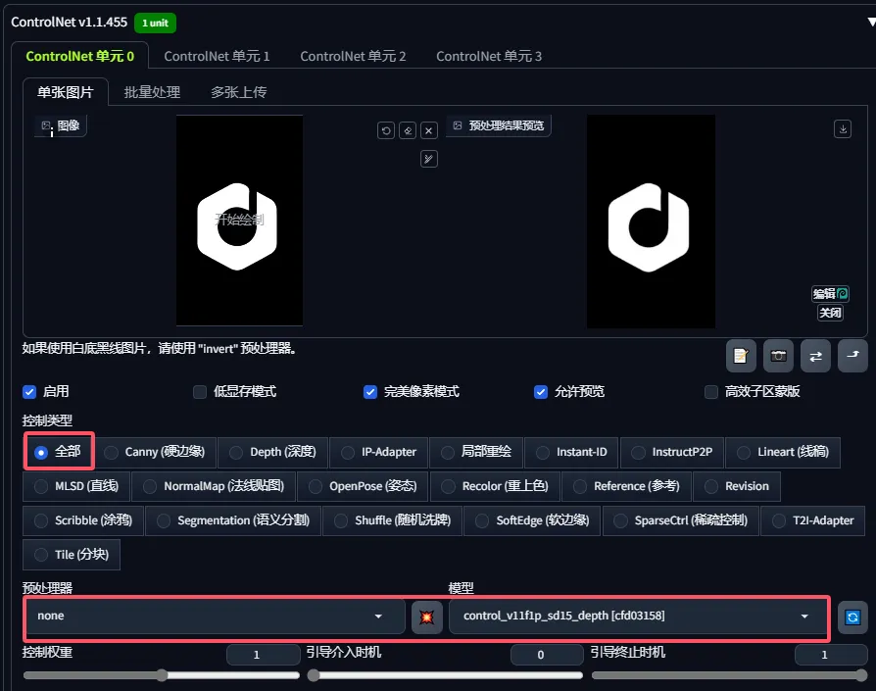
Task: Run preprocessor with the explosion icon
Action: (427, 617)
